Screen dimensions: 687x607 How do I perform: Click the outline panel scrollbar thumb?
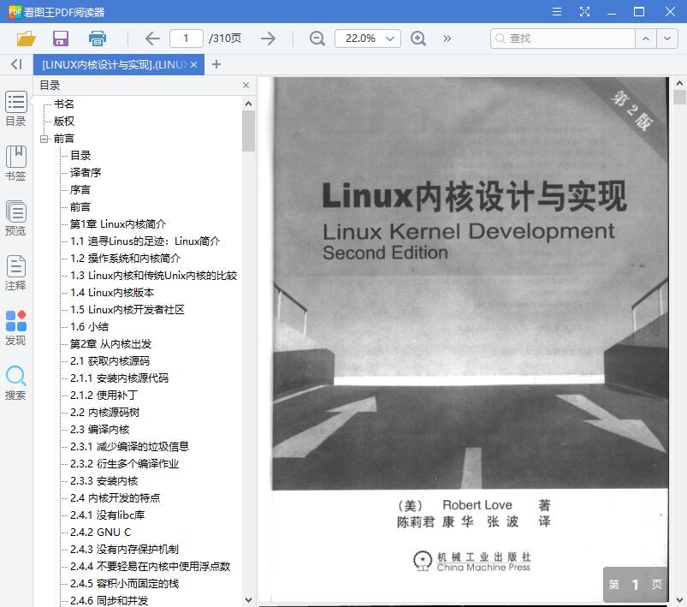248,131
